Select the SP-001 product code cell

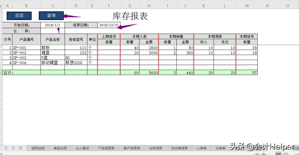26,48
